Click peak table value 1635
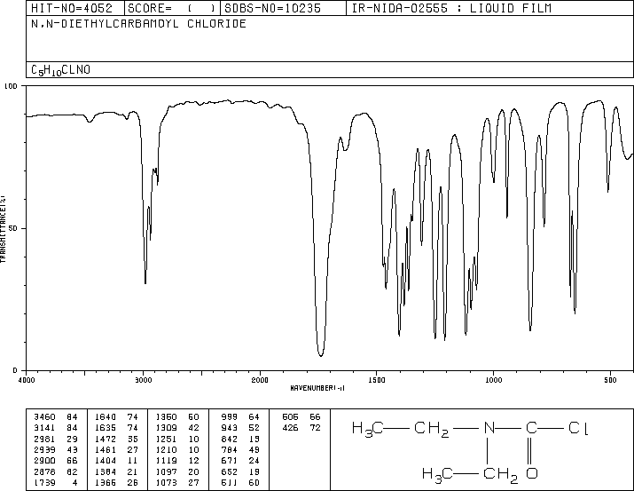 click(106, 427)
